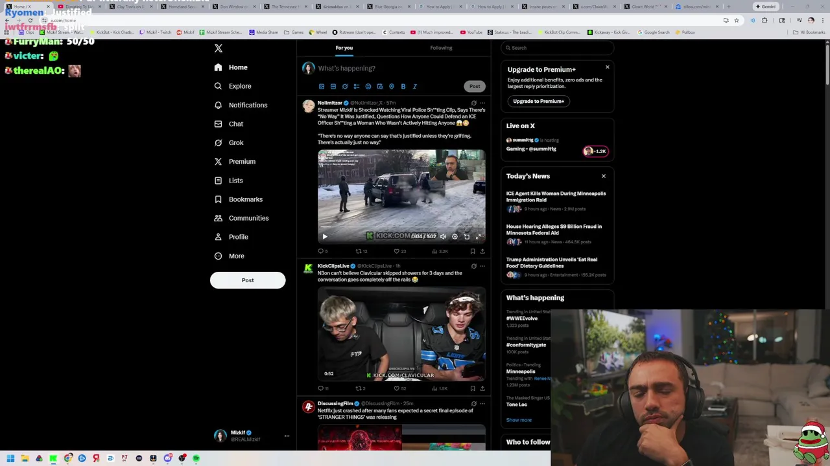Viewport: 830px width, 466px height.
Task: Bookmark the Nolimitzor post
Action: coord(473,251)
